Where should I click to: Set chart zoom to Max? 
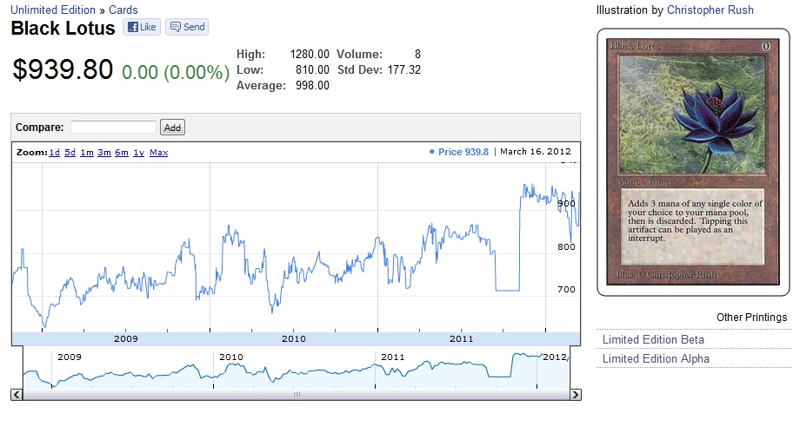pos(158,153)
